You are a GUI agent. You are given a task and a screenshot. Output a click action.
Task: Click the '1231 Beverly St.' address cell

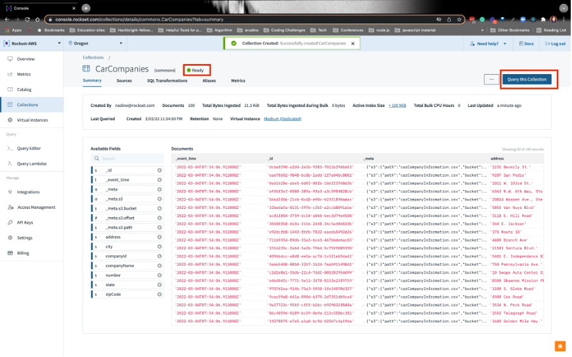(x=510, y=167)
